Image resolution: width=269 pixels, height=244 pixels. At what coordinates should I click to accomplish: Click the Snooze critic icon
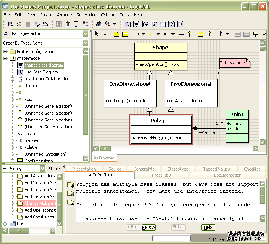pos(70,203)
